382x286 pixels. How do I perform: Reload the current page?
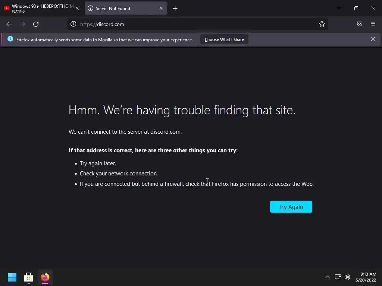coord(36,24)
